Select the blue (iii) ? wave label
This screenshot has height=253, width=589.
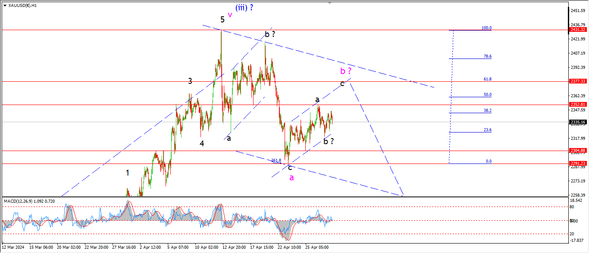click(x=244, y=7)
